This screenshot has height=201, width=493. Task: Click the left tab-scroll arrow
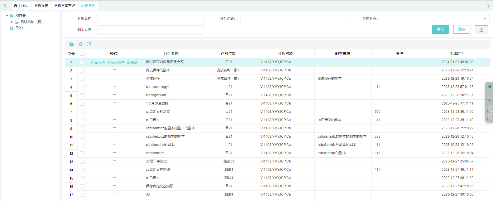(5, 6)
